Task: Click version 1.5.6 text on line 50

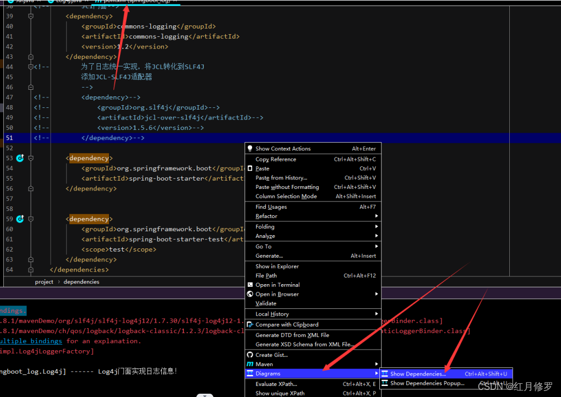Action: [143, 127]
